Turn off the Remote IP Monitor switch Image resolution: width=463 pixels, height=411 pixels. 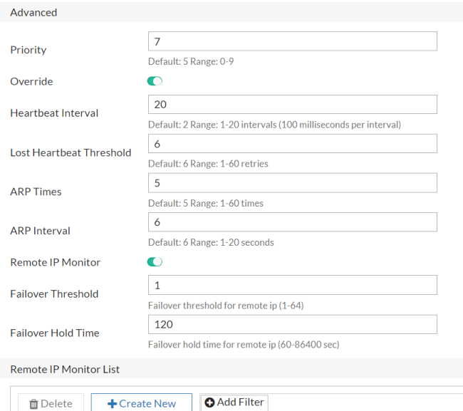tap(155, 262)
